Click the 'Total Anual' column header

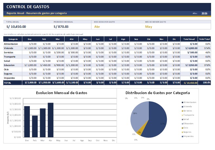point(189,39)
